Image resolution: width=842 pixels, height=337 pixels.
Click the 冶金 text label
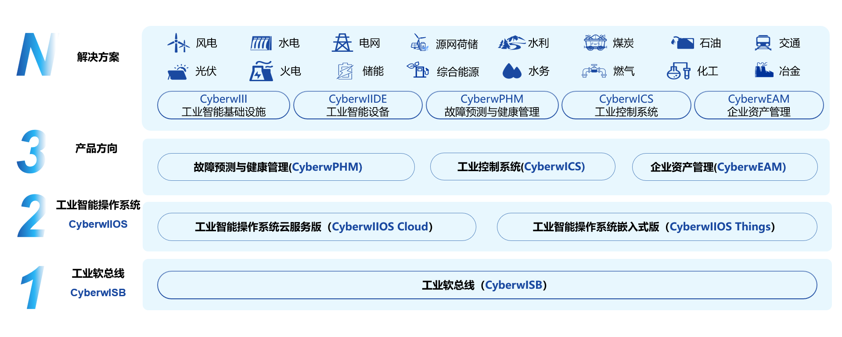tap(789, 71)
